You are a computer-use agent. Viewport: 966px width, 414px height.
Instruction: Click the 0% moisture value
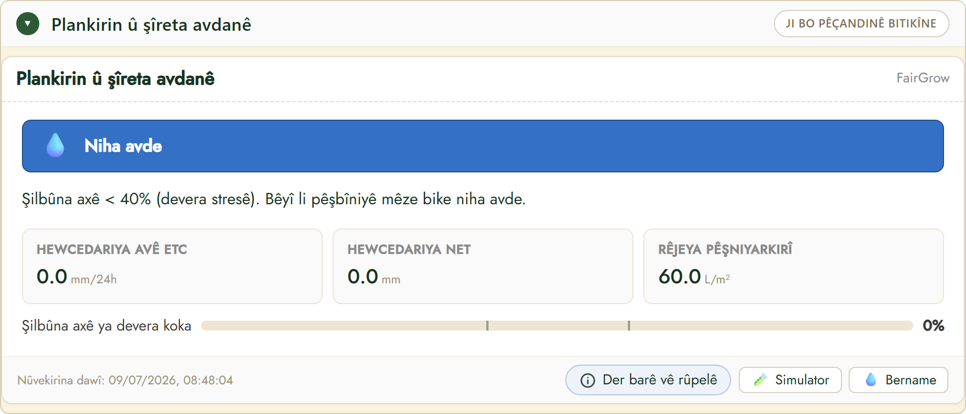tap(933, 326)
